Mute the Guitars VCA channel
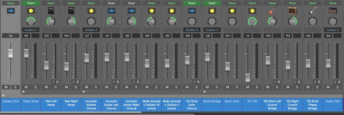The height and width of the screenshot is (115, 344). [6, 87]
